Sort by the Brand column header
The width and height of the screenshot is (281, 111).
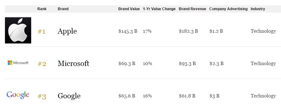coord(63,9)
